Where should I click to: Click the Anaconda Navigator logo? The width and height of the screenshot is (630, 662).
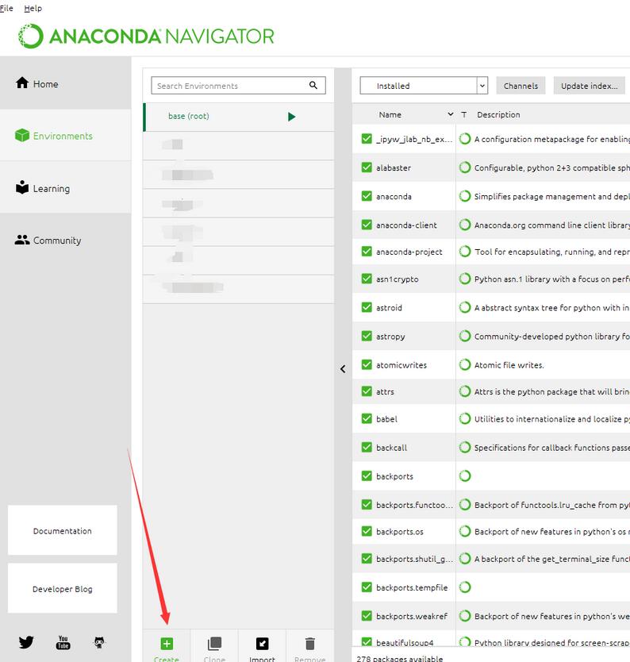147,37
